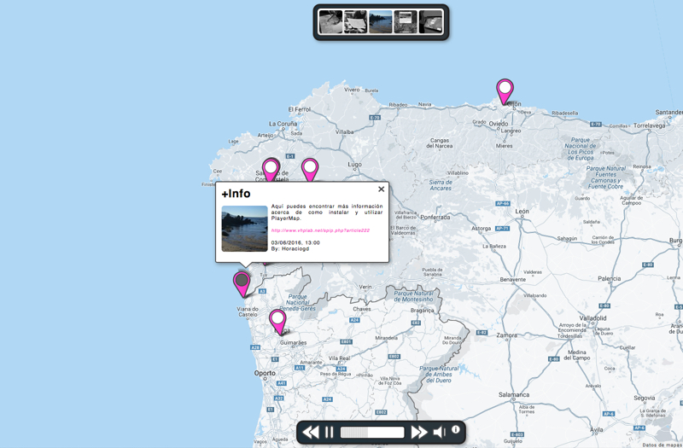Click the Parque Natural de Montesinho label

(414, 296)
